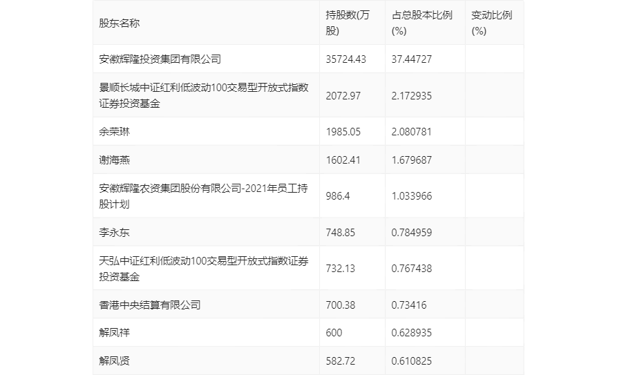Select shareholder 香港中央结算有限公司
This screenshot has width=617, height=375.
click(150, 305)
